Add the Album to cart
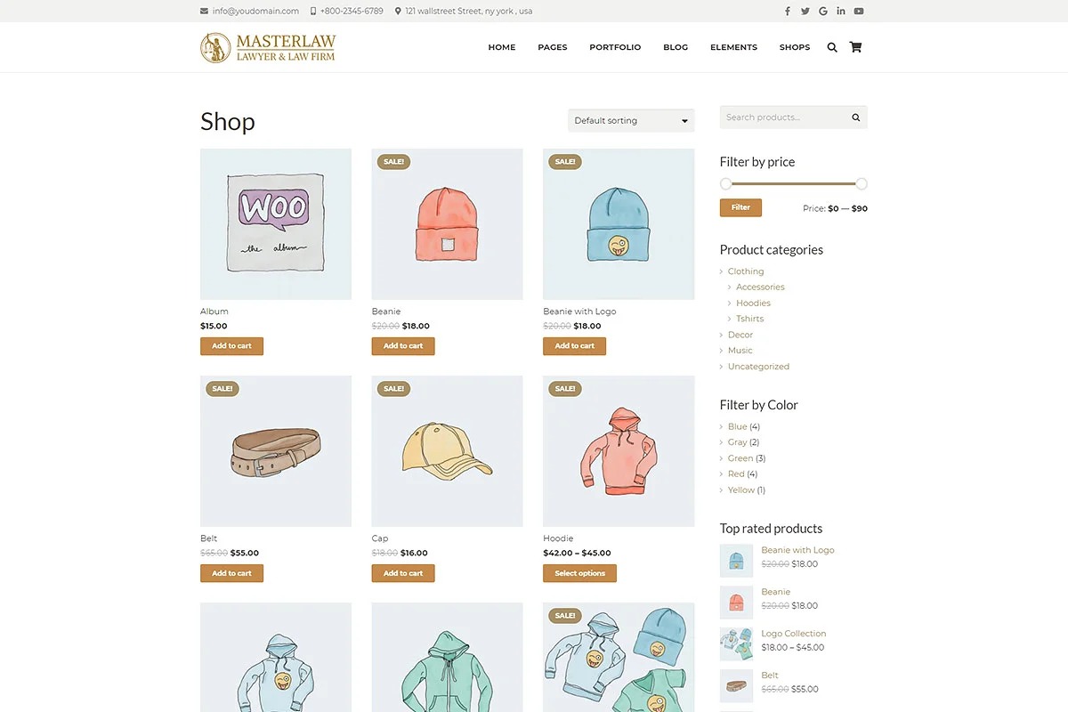Screen dimensions: 1068x712 click(x=231, y=346)
